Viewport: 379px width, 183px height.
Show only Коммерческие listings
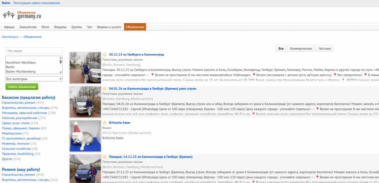(301, 48)
